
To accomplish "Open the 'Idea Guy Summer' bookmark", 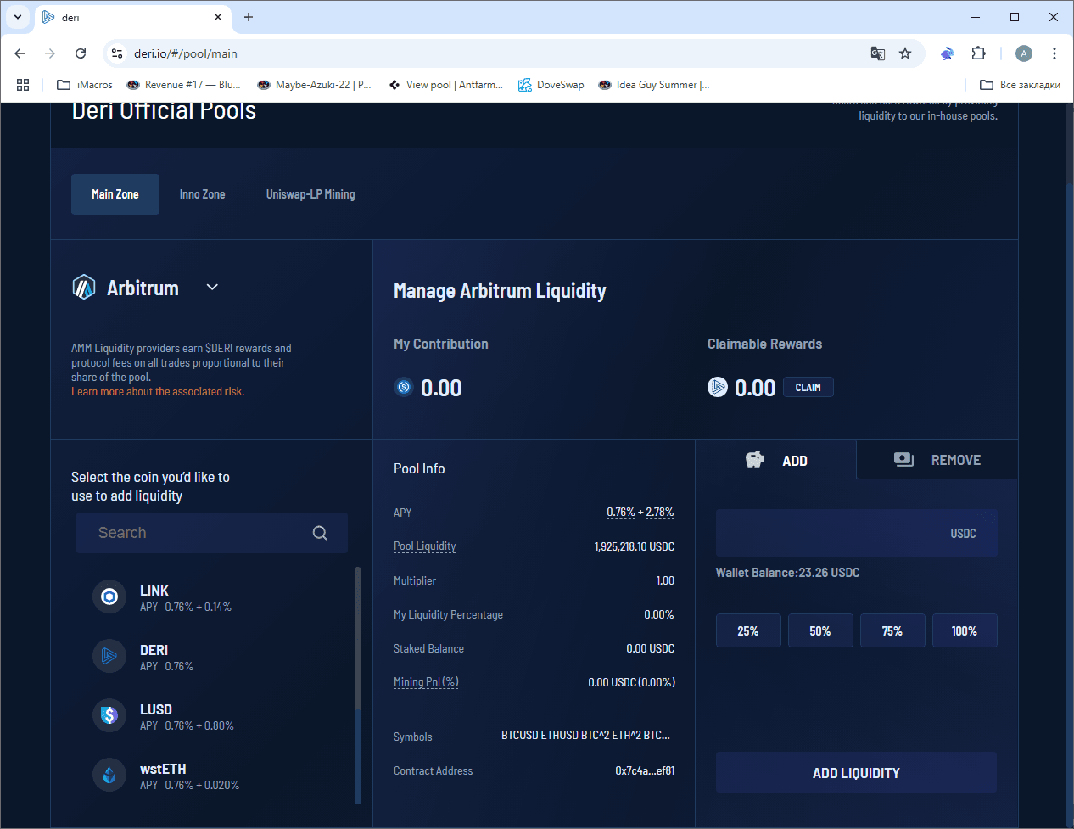I will [654, 85].
